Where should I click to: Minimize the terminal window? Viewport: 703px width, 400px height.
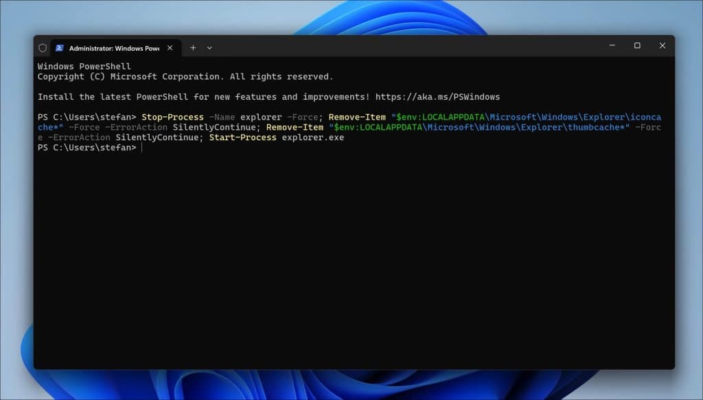[612, 45]
